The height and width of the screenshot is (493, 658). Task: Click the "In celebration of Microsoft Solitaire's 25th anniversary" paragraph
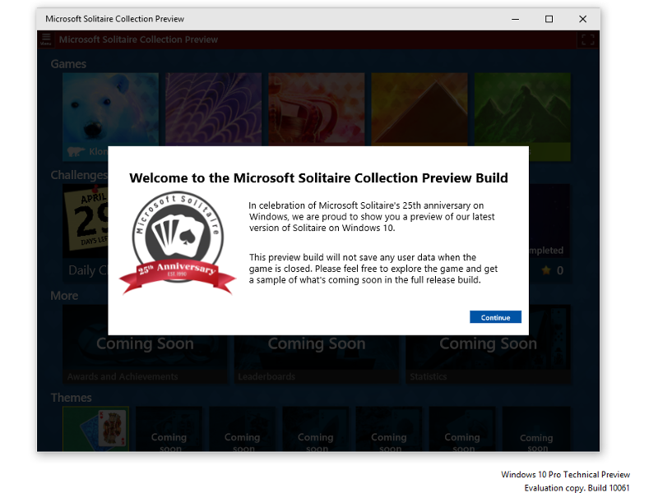[372, 217]
